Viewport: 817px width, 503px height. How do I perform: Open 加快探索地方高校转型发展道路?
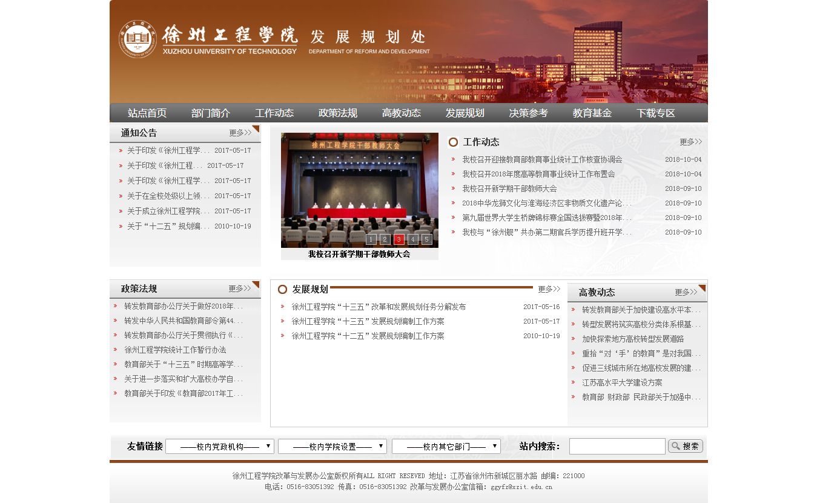(633, 339)
